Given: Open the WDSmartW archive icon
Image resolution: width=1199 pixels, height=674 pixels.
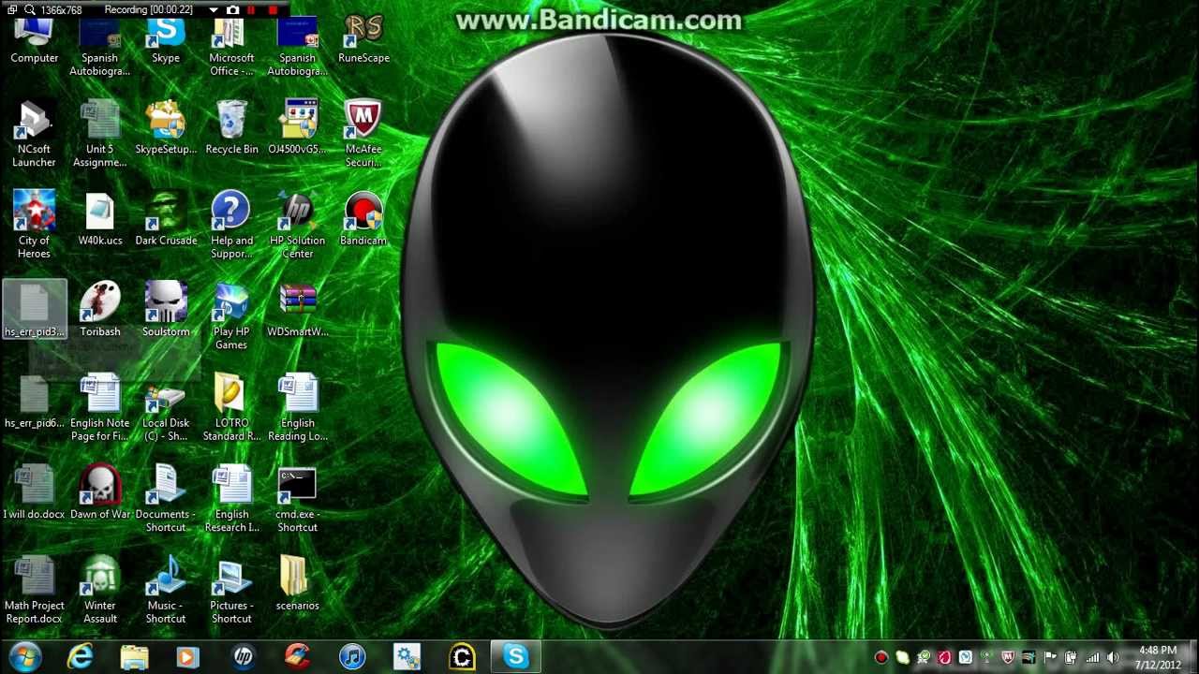Looking at the screenshot, I should pos(297,310).
